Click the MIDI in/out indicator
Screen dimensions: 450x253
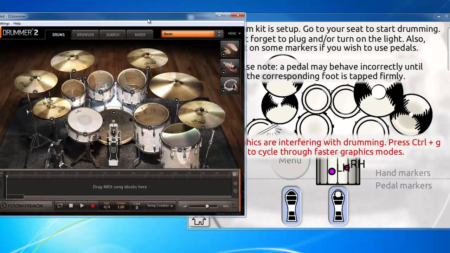tap(234, 206)
